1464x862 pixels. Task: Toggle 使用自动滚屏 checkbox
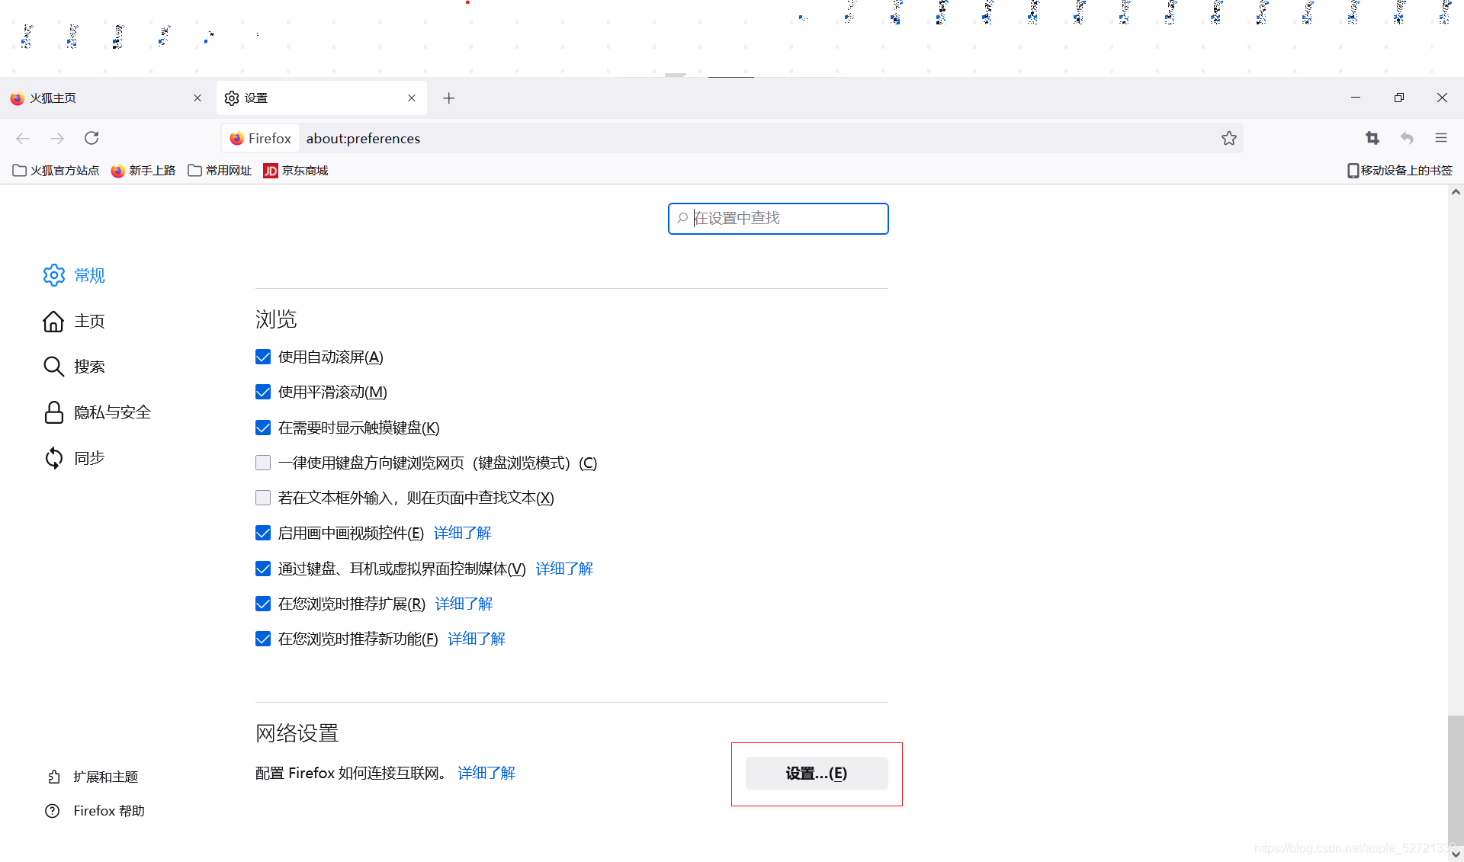[263, 357]
